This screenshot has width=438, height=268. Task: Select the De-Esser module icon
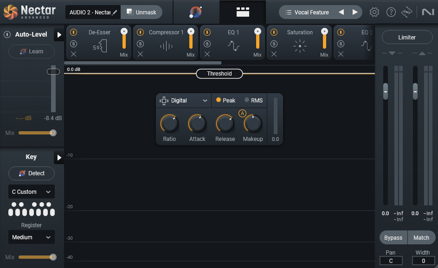pyautogui.click(x=100, y=46)
